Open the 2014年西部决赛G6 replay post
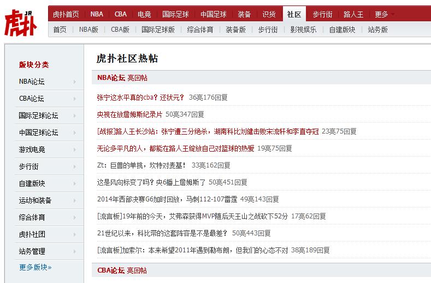Viewport: 431px width, 283px height. click(167, 199)
